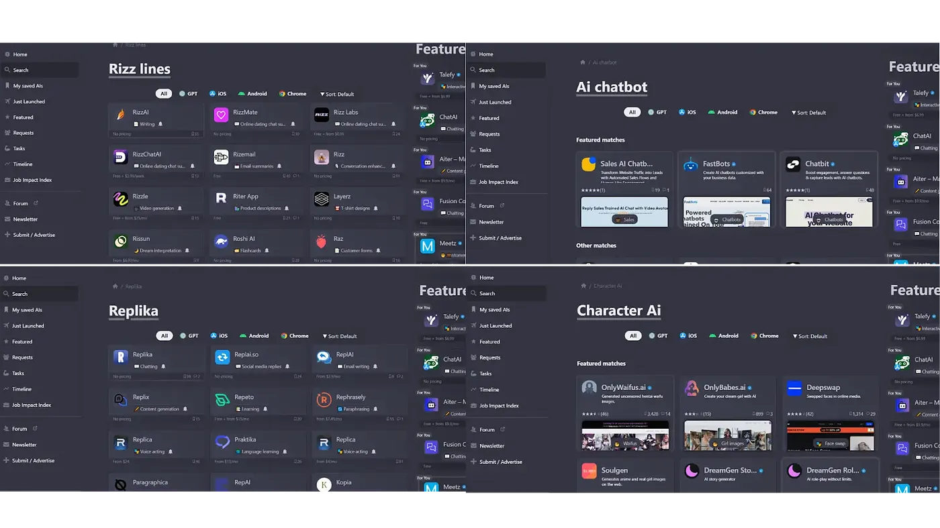The width and height of the screenshot is (940, 528).
Task: Toggle the bell beside Rizemail's Email summaries
Action: tap(280, 166)
